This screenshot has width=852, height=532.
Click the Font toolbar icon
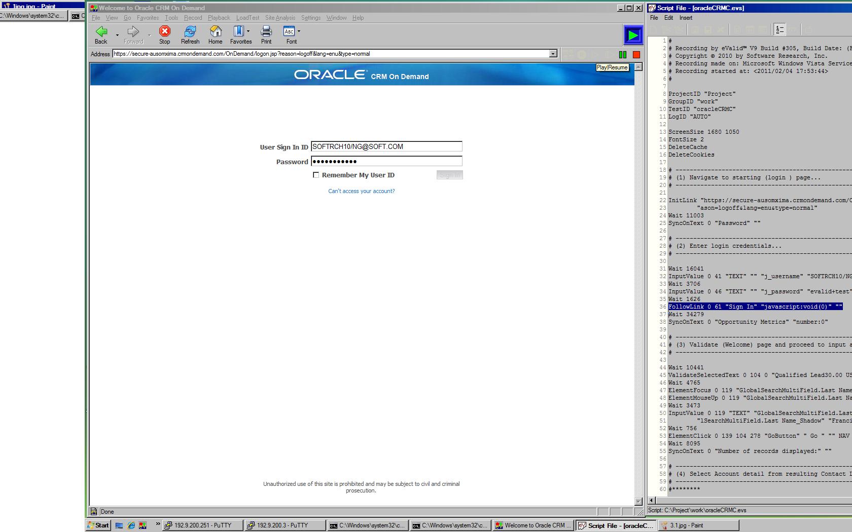point(289,31)
